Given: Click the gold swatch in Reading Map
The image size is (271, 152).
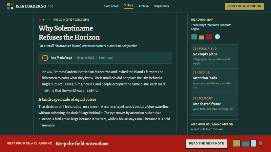Looking at the screenshot, I should point(202,37).
